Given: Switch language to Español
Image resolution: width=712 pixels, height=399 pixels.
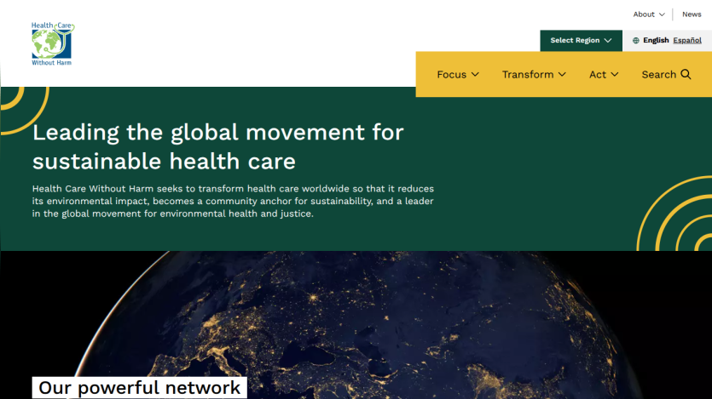Looking at the screenshot, I should tap(687, 40).
